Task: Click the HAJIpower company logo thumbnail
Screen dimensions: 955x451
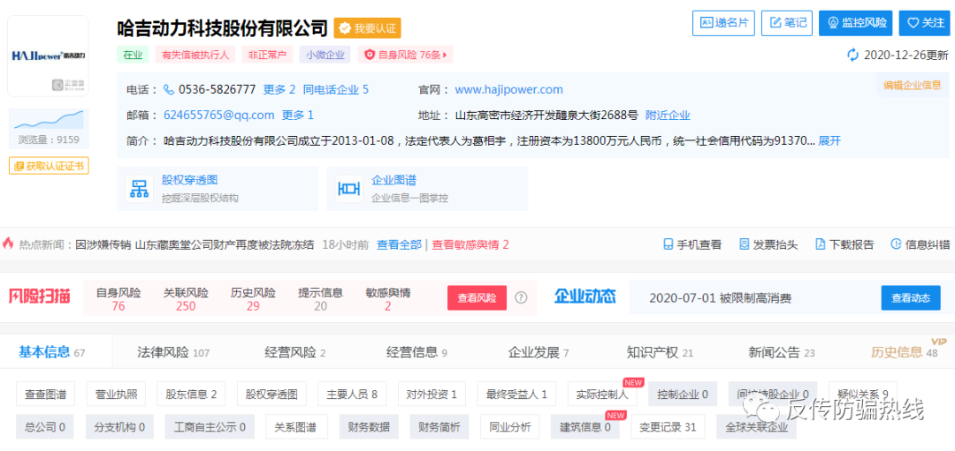Action: tap(48, 56)
